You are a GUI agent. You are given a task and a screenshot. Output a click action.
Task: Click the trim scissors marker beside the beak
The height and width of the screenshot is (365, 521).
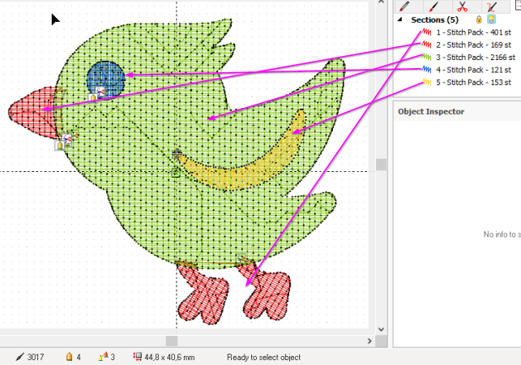(x=67, y=139)
